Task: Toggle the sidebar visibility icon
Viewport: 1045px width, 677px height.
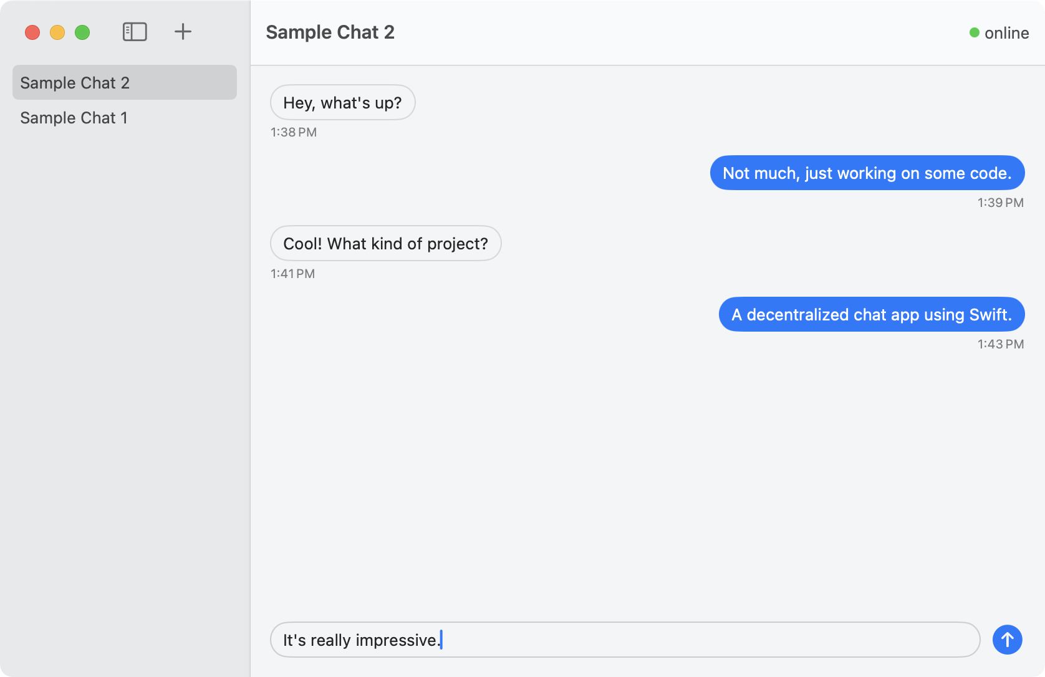Action: pos(135,32)
